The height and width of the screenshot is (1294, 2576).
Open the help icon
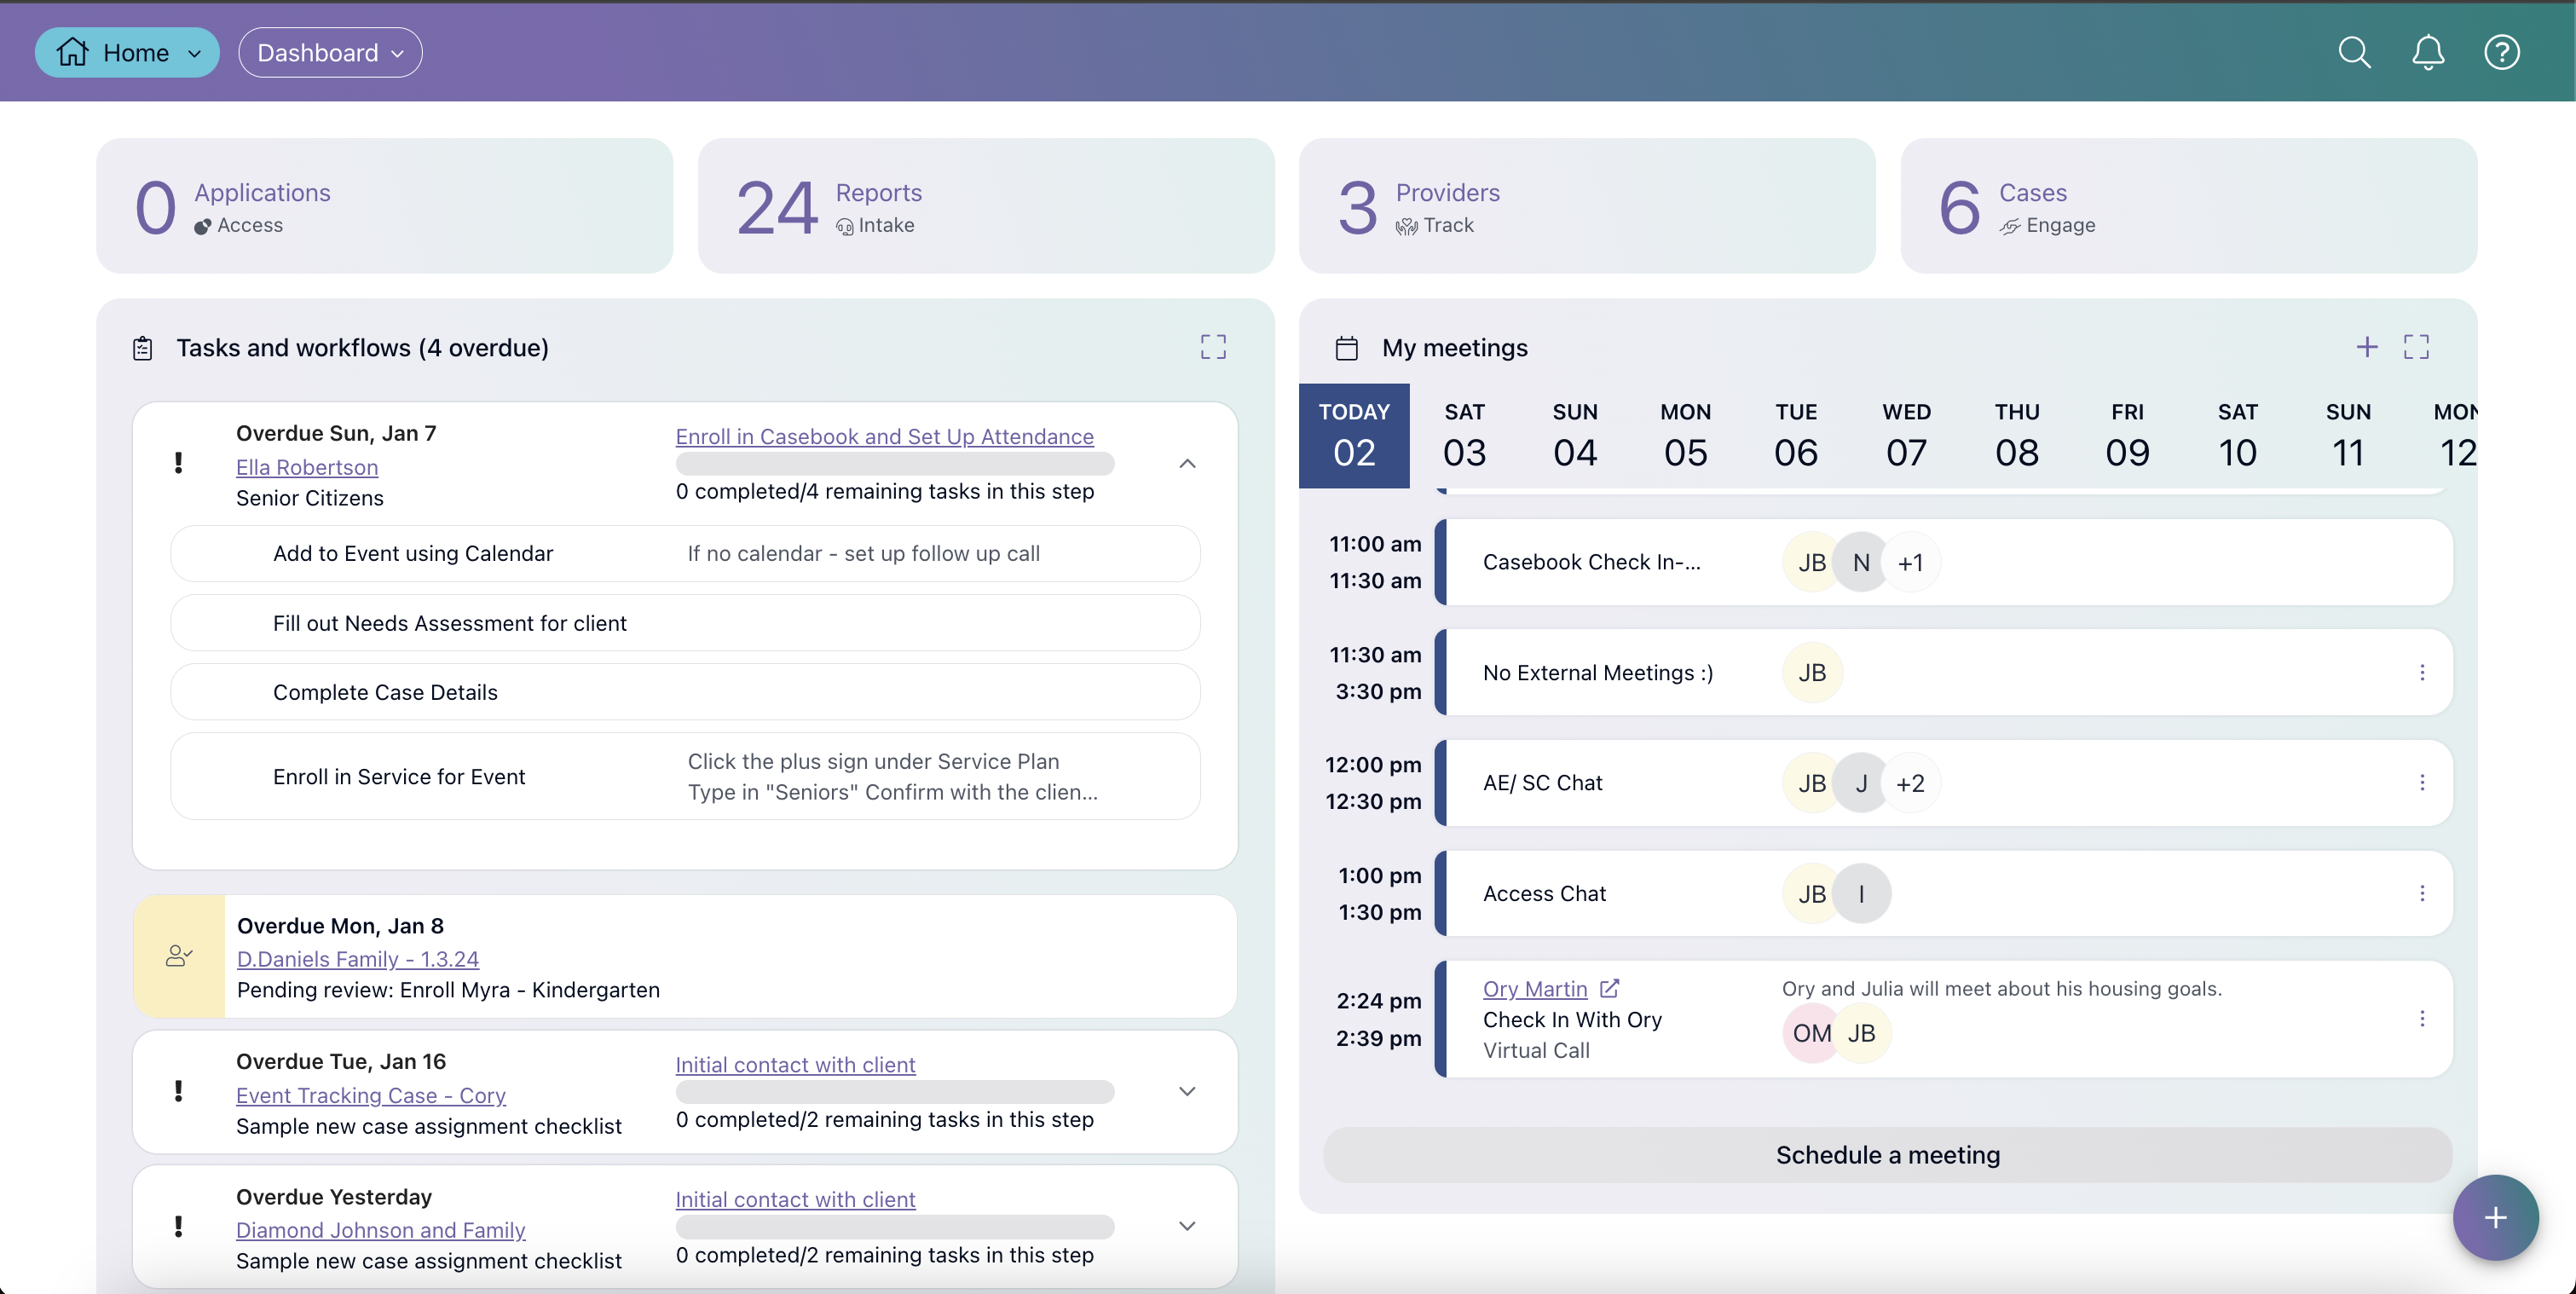point(2502,52)
